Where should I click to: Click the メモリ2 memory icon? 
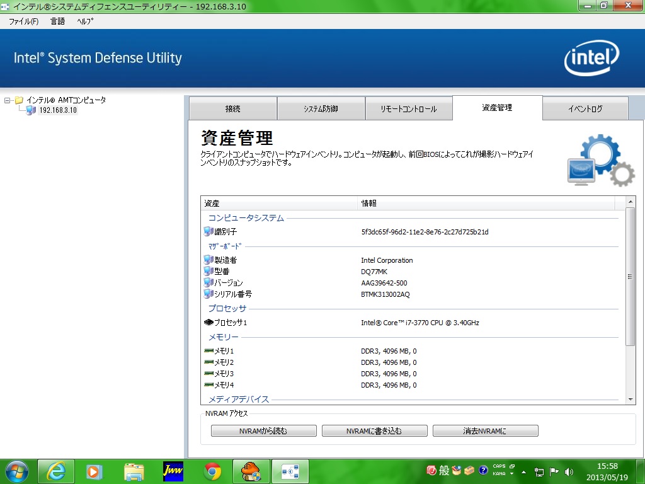pos(208,362)
